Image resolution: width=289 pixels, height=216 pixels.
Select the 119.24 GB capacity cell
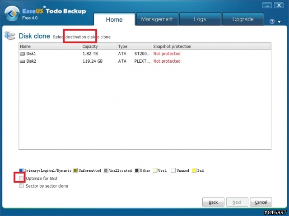[93, 61]
